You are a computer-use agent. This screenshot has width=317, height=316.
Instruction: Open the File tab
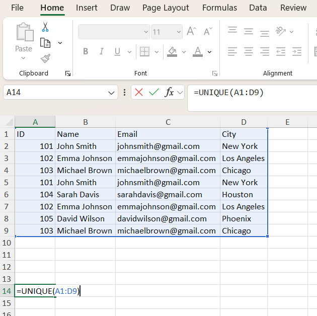(x=17, y=8)
